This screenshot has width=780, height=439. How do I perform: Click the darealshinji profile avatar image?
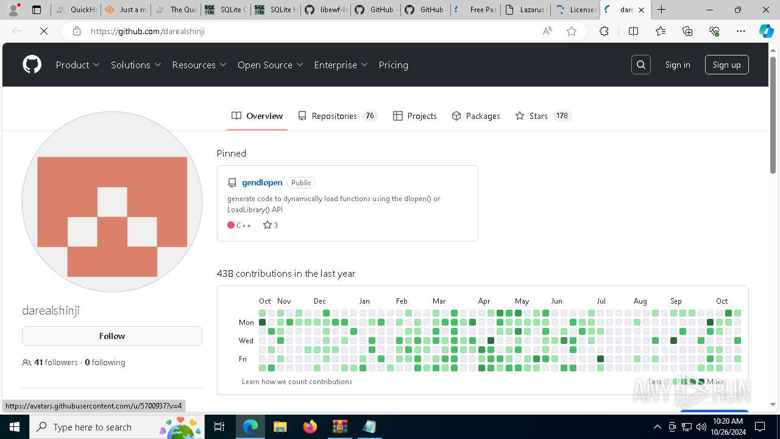(112, 202)
